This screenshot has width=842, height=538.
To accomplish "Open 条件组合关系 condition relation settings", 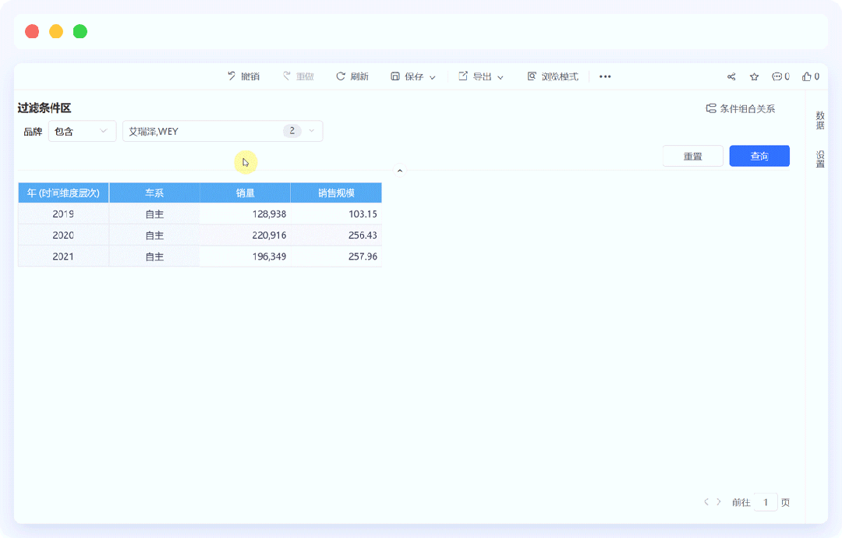I will (x=740, y=108).
